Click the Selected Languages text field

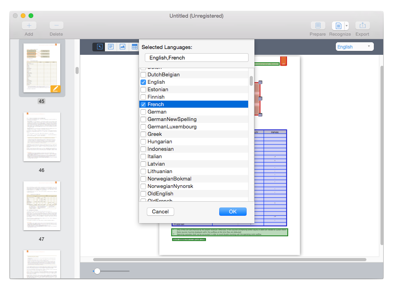coord(196,58)
